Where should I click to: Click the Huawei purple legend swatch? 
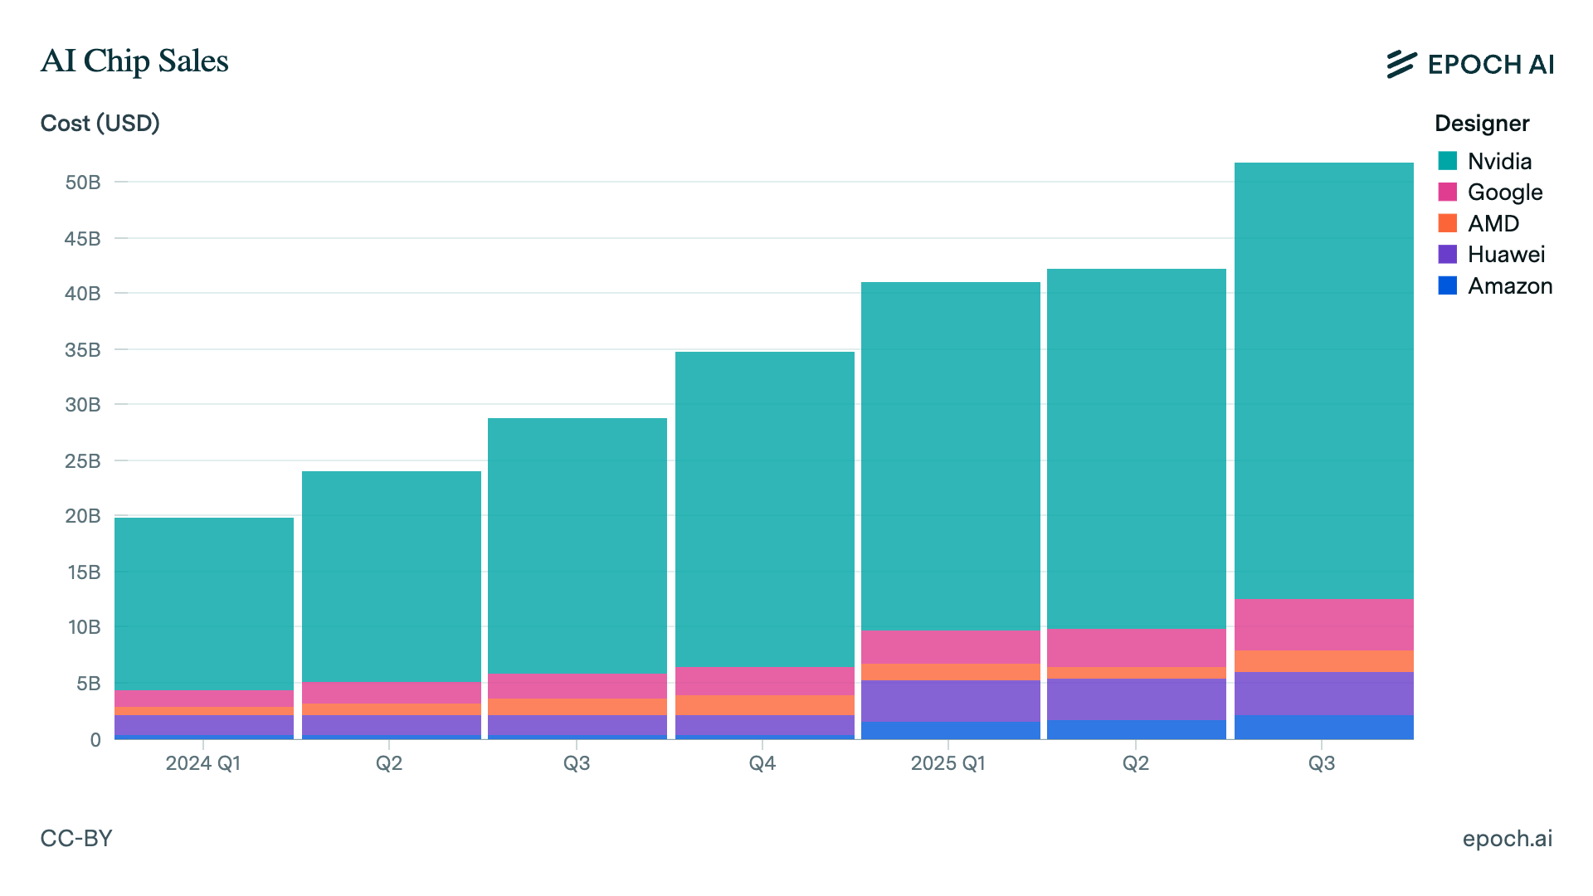[1448, 254]
